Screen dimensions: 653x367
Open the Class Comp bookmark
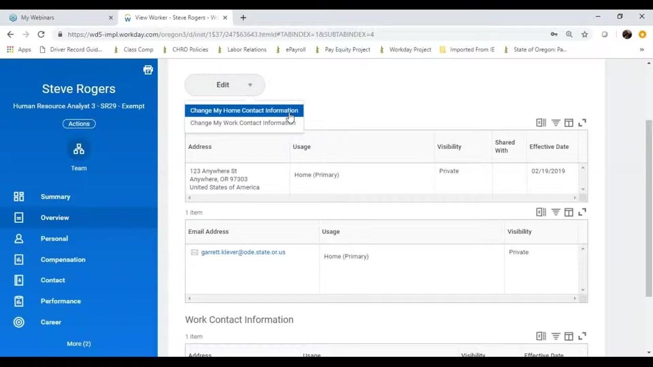(x=133, y=49)
